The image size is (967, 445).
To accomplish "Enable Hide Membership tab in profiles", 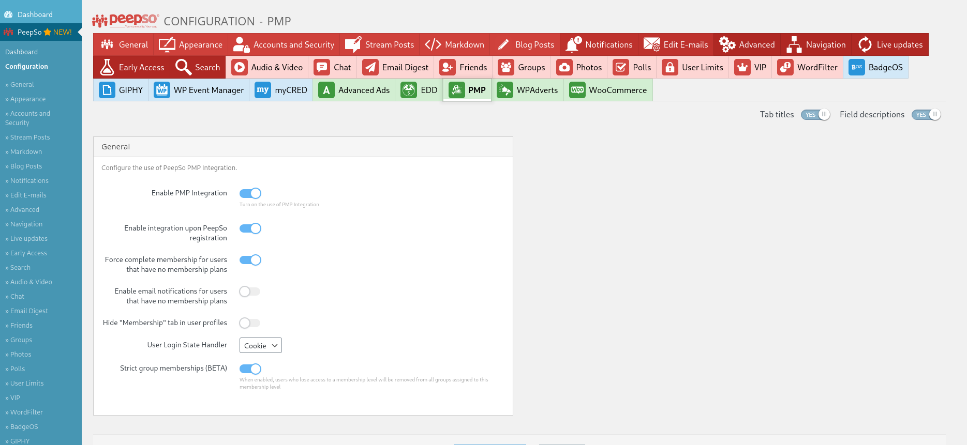I will 250,323.
